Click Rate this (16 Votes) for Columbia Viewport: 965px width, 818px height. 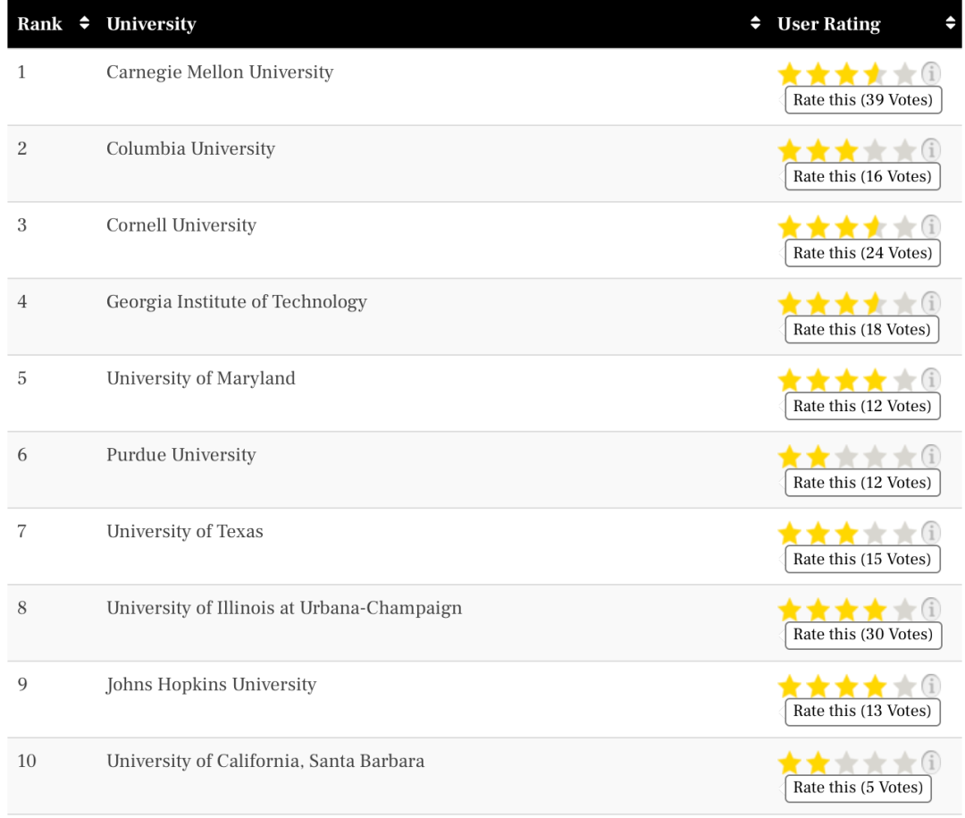(862, 176)
